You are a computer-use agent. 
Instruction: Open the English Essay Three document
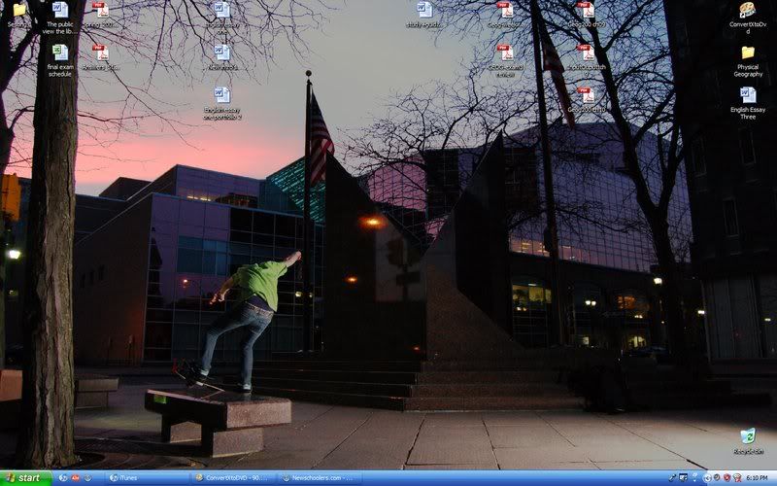[x=748, y=95]
